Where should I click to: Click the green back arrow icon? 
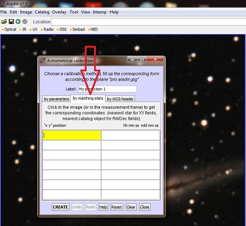coord(18,22)
